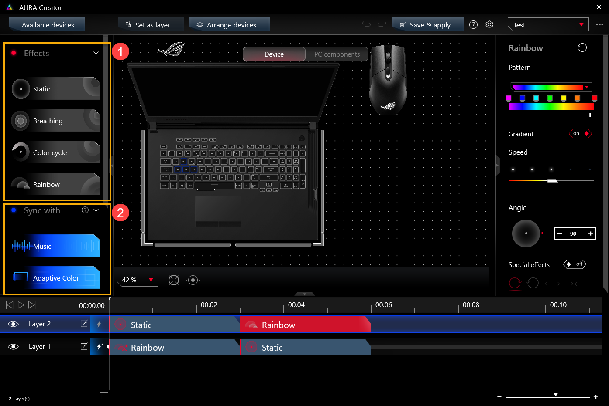Hide Layer 2 with its eye icon
The width and height of the screenshot is (609, 406).
click(x=14, y=324)
